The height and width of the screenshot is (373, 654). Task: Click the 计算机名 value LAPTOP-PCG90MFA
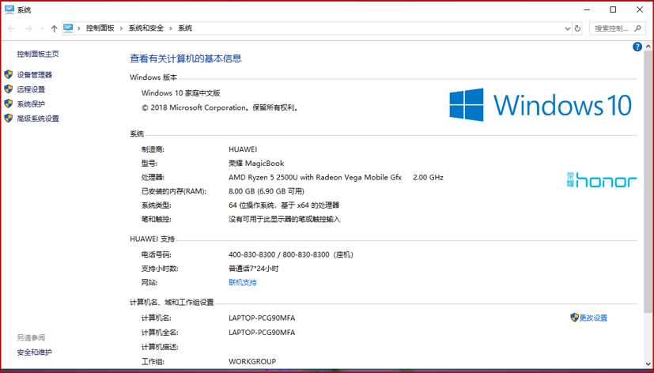(262, 318)
